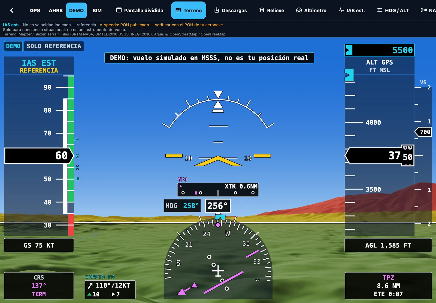Click the AGL 1,585 FT readout
Image resolution: width=436 pixels, height=303 pixels.
pos(388,245)
